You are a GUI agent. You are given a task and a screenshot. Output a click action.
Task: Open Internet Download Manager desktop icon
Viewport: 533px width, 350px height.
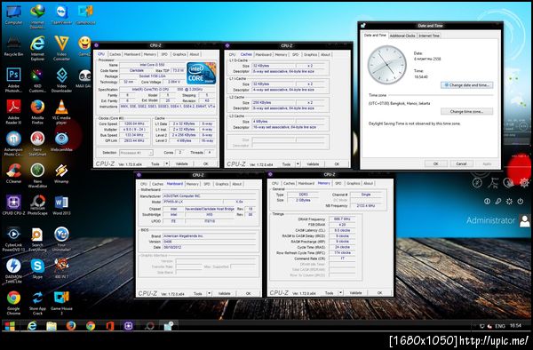click(x=37, y=15)
